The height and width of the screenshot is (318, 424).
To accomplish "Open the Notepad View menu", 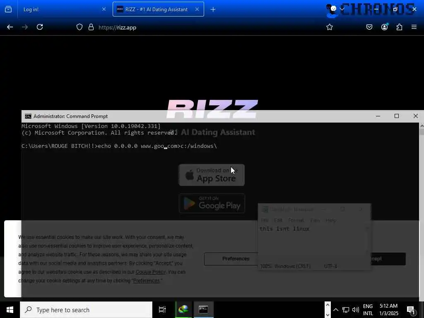I will coord(315,220).
